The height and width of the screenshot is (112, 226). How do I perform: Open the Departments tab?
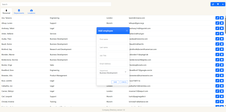point(19,11)
